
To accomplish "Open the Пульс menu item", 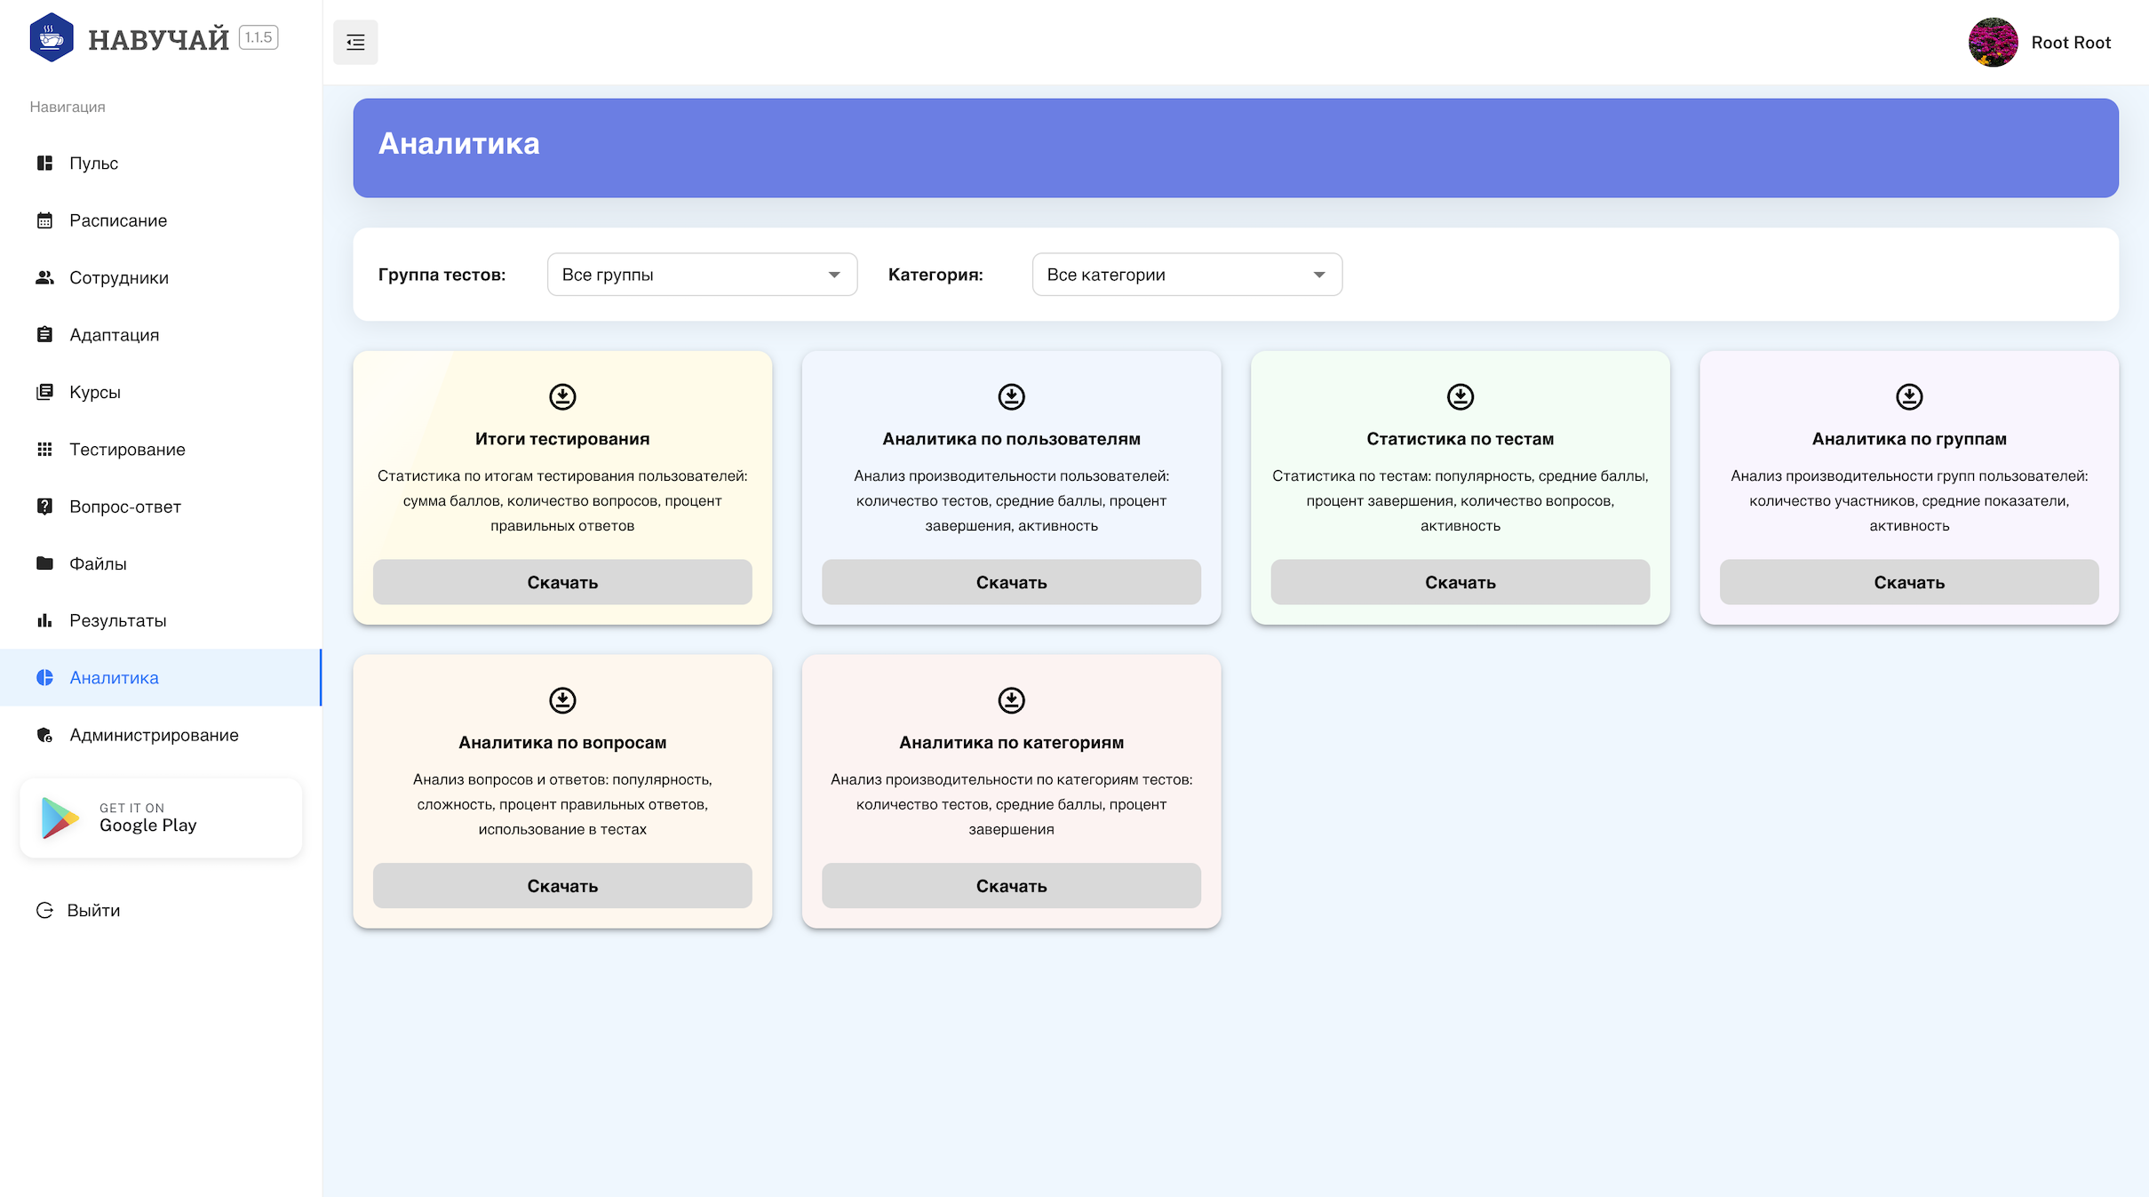I will 161,163.
